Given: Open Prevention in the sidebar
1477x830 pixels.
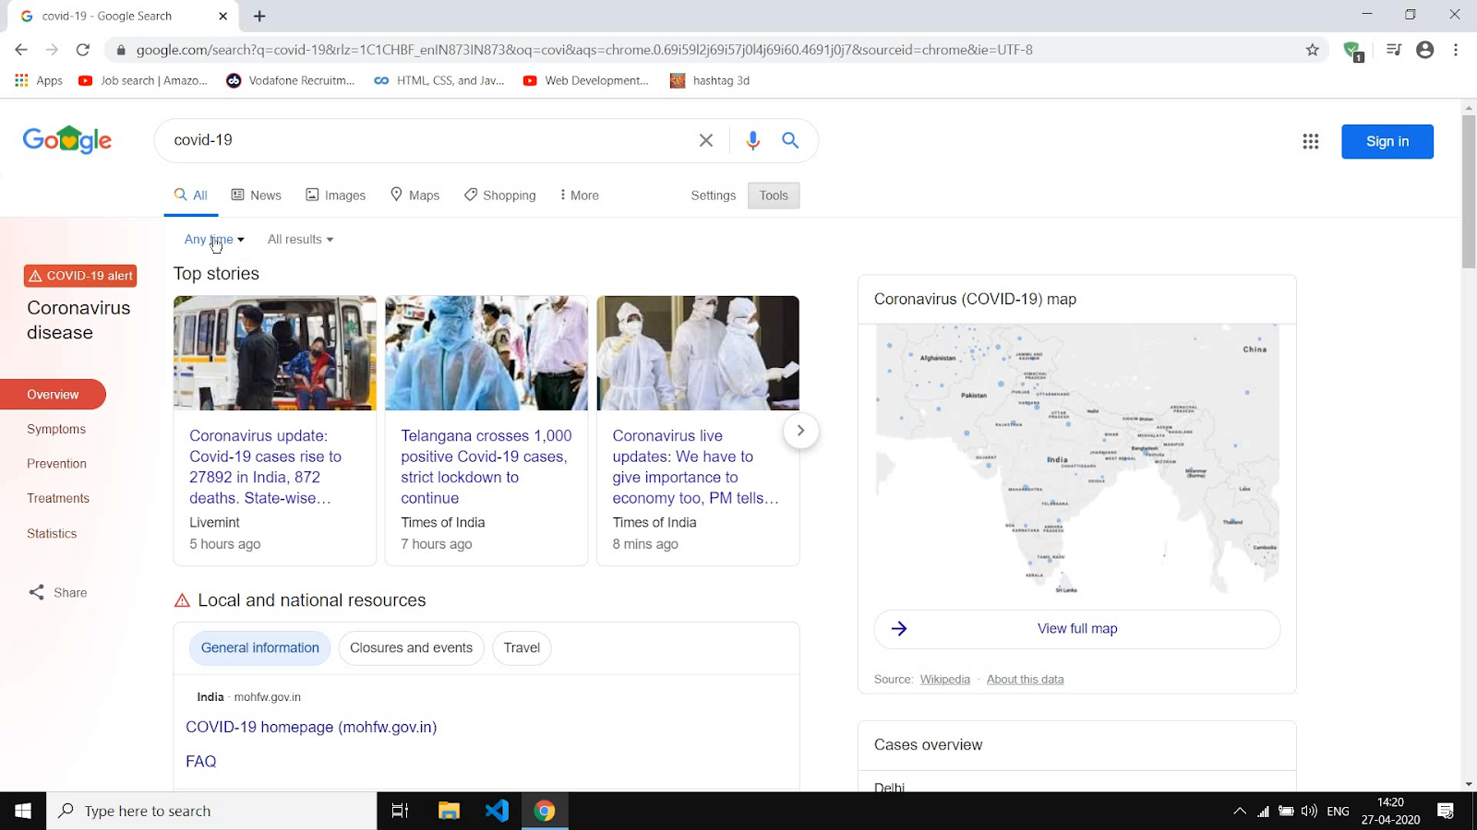Looking at the screenshot, I should pyautogui.click(x=56, y=464).
